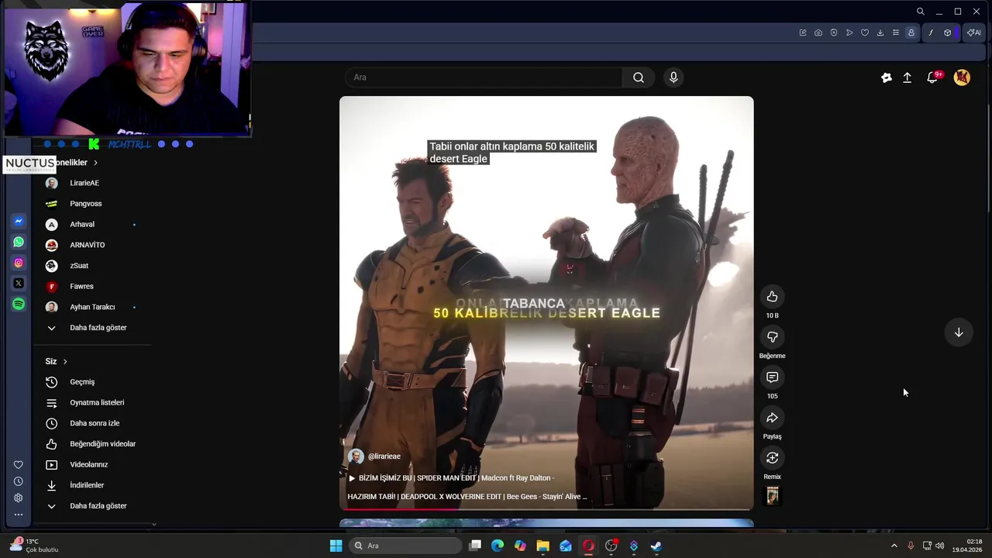The image size is (992, 558).
Task: Open X (Twitter) in Opera sidebar
Action: pyautogui.click(x=19, y=284)
